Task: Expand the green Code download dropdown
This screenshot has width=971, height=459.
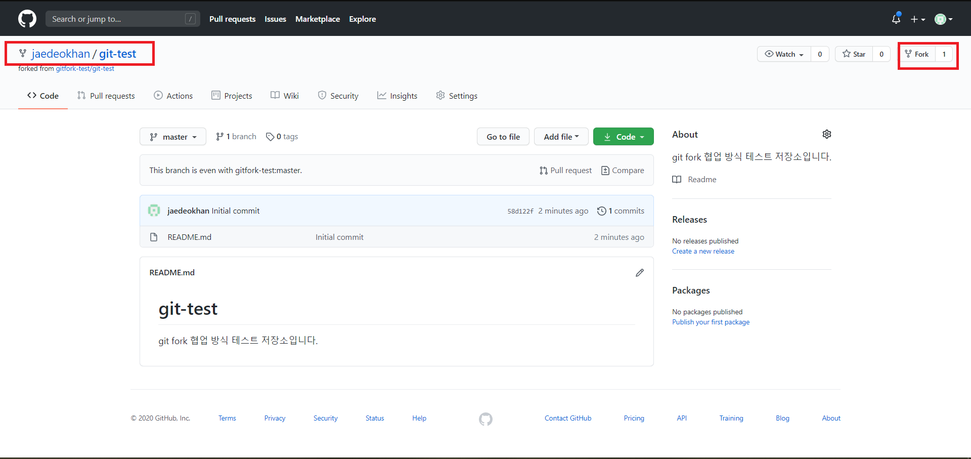Action: click(624, 137)
